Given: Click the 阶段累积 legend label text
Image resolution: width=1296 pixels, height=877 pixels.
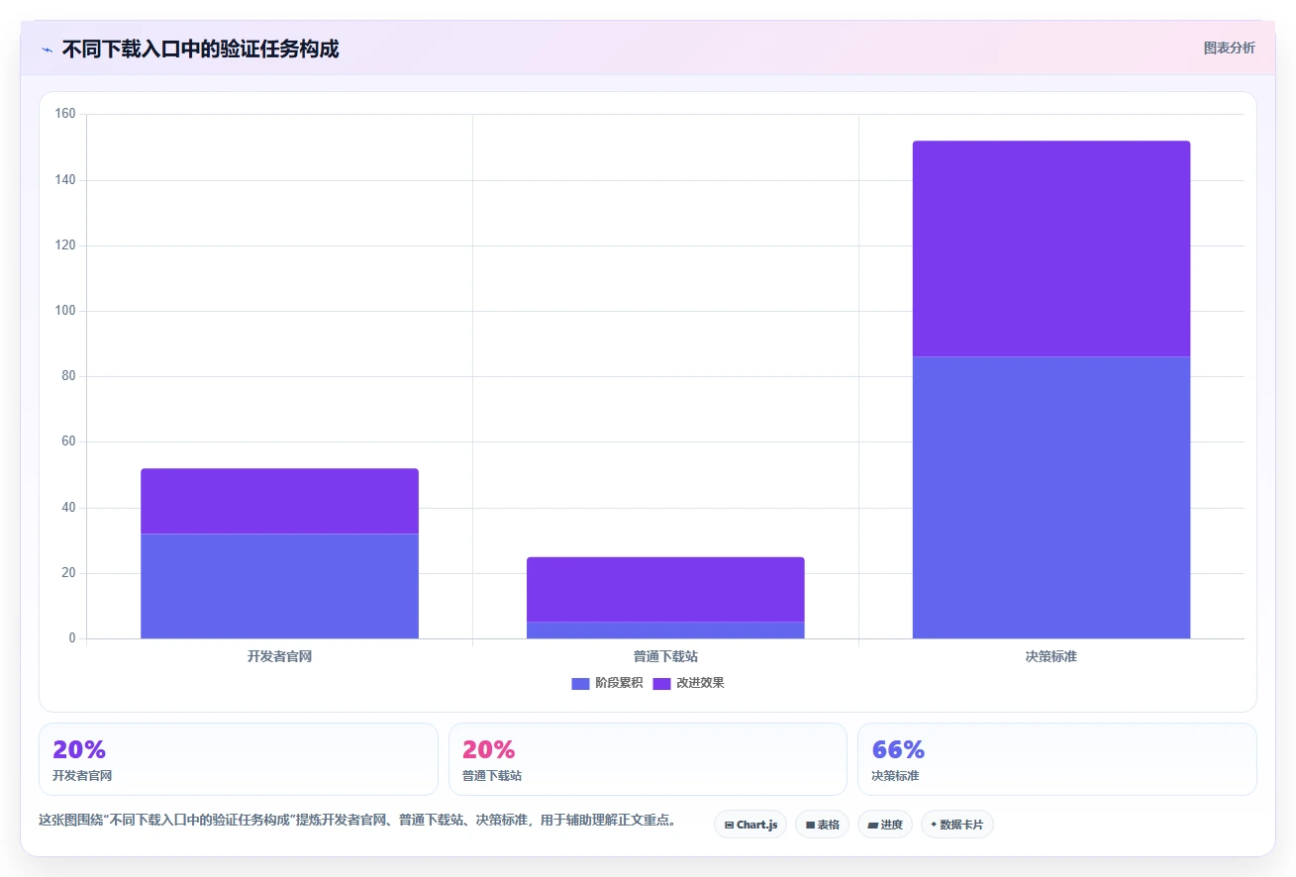Looking at the screenshot, I should coord(619,683).
